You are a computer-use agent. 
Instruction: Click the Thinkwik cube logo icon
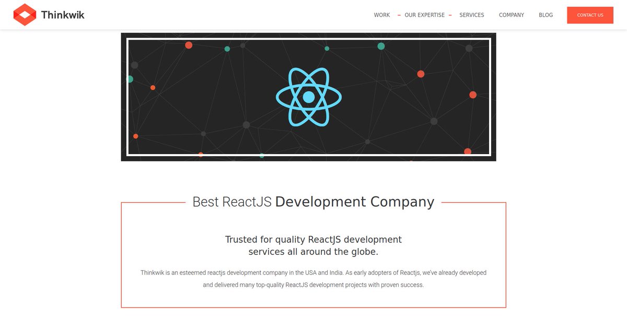click(x=25, y=15)
